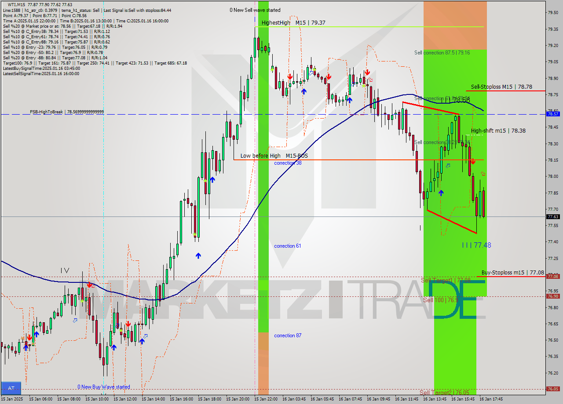563x404 pixels.
Task: Select the 'Sell %20 @ Market price' info line
Action: pyautogui.click(x=62, y=26)
